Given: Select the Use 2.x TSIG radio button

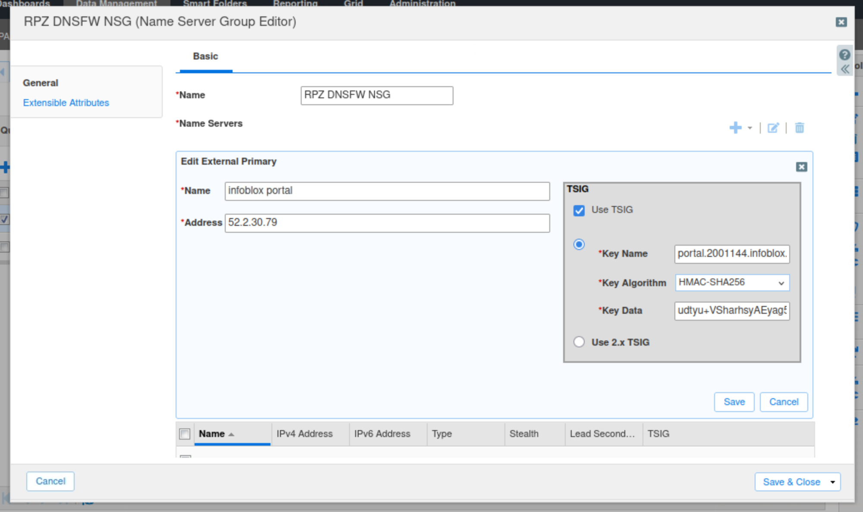Looking at the screenshot, I should coord(579,342).
